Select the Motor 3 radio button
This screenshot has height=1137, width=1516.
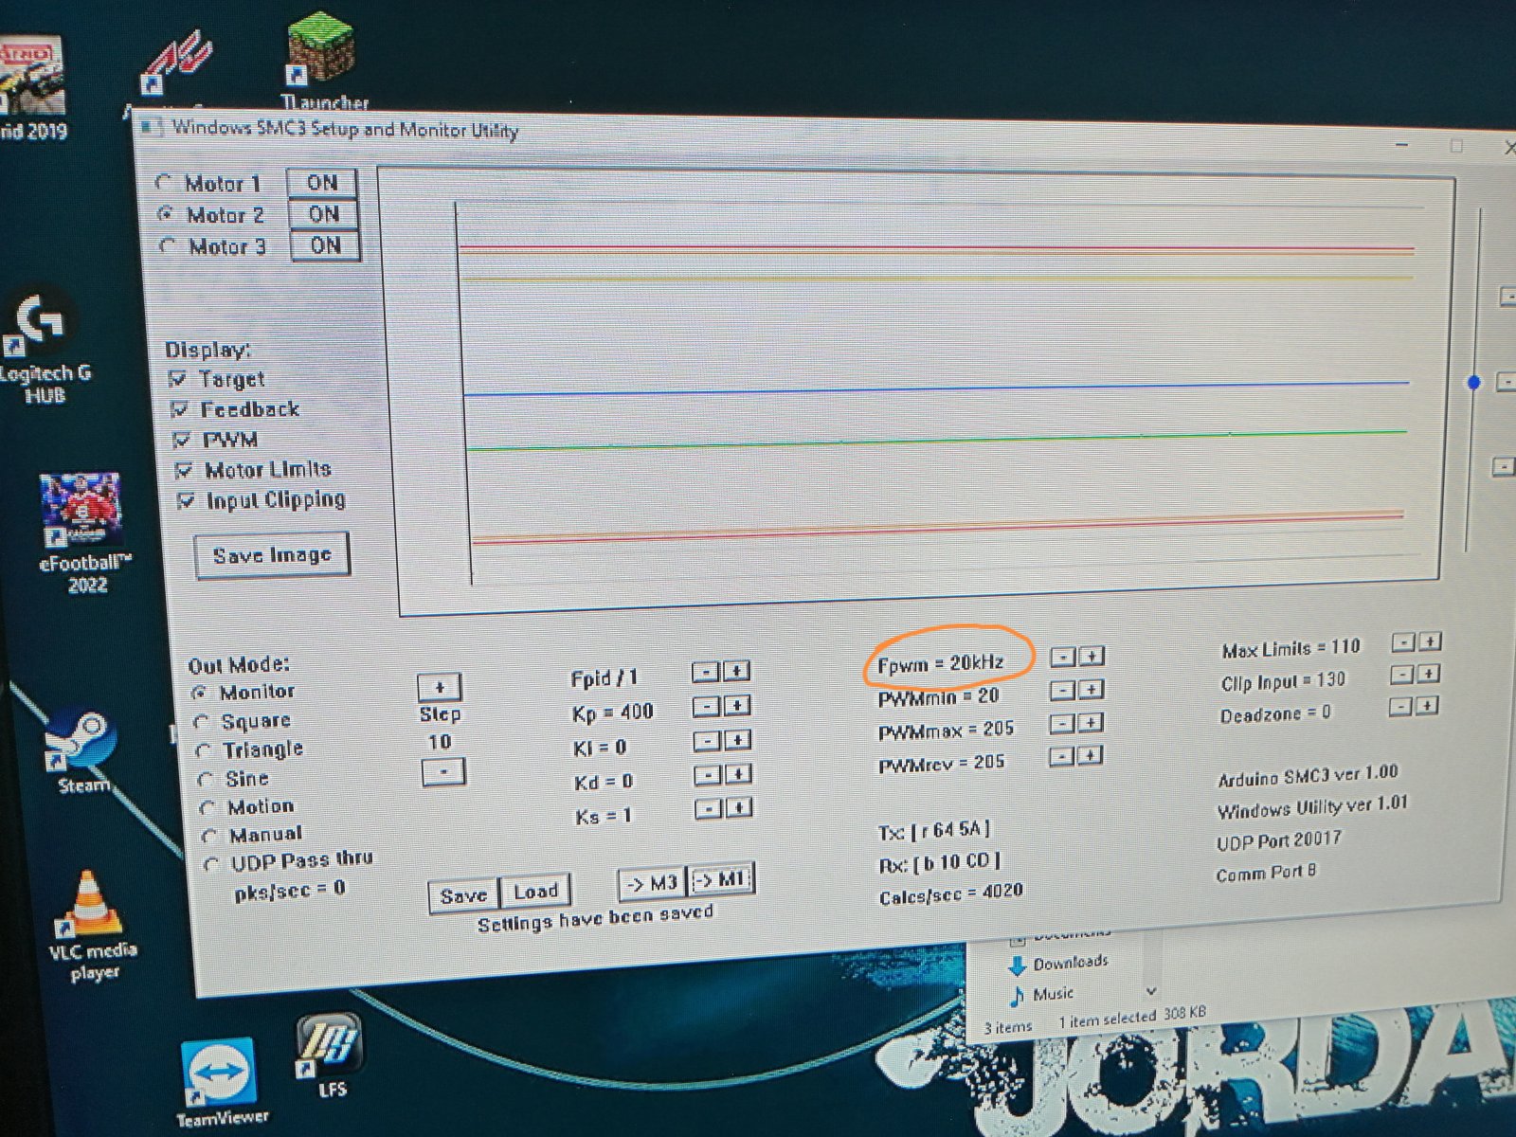[168, 245]
